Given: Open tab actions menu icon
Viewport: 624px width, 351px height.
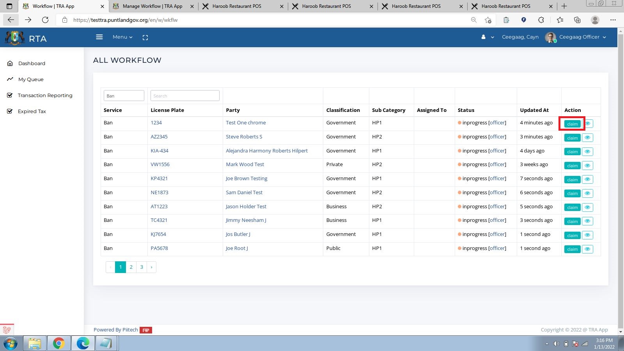Looking at the screenshot, I should (x=9, y=6).
